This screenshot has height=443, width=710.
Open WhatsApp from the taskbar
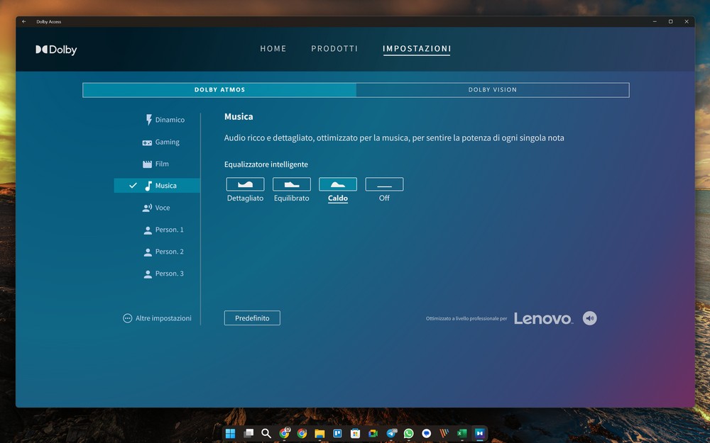coord(409,433)
